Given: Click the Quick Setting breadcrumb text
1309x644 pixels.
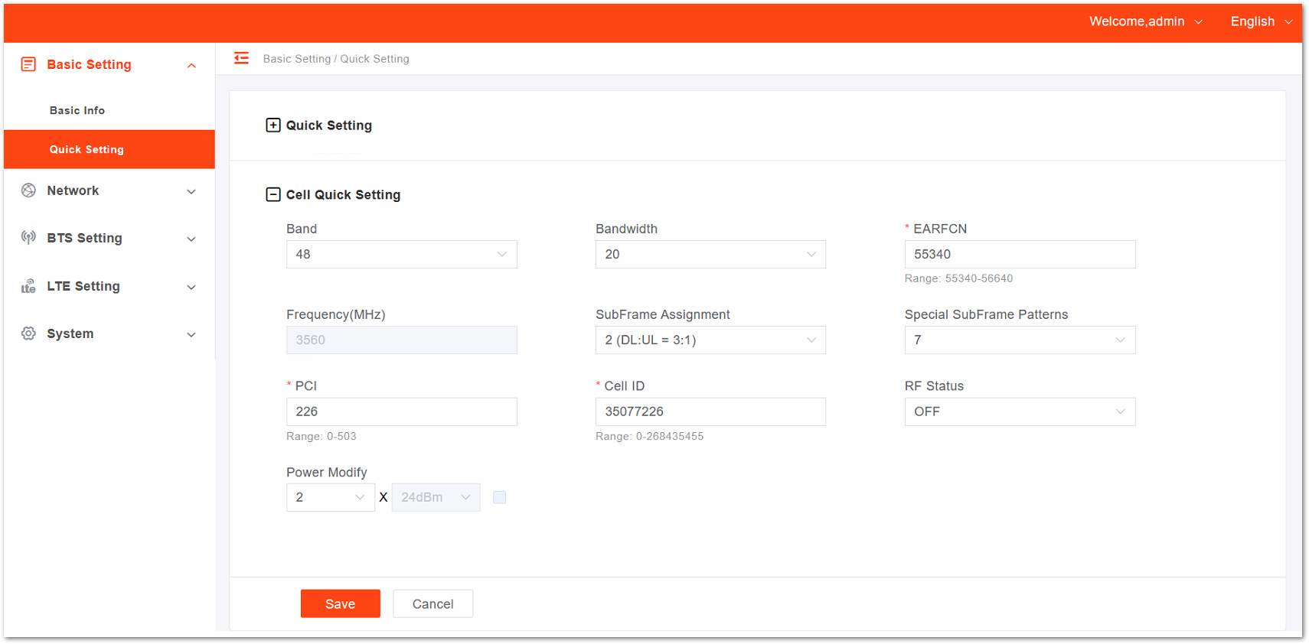Looking at the screenshot, I should coord(374,59).
